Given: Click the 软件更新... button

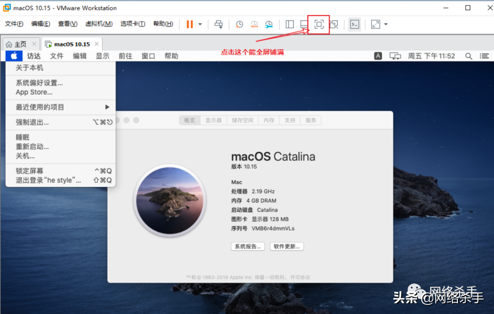Looking at the screenshot, I should click(x=287, y=246).
